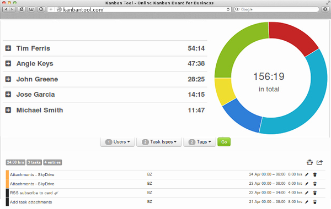Click the 4 entries summary badge

(52, 162)
